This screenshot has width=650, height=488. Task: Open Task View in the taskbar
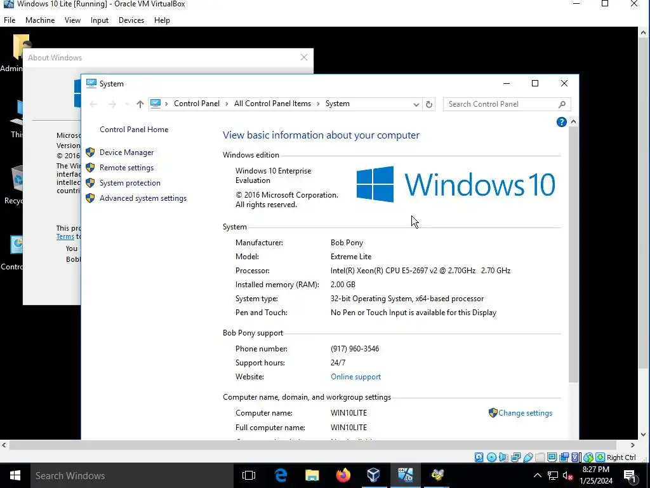point(249,475)
